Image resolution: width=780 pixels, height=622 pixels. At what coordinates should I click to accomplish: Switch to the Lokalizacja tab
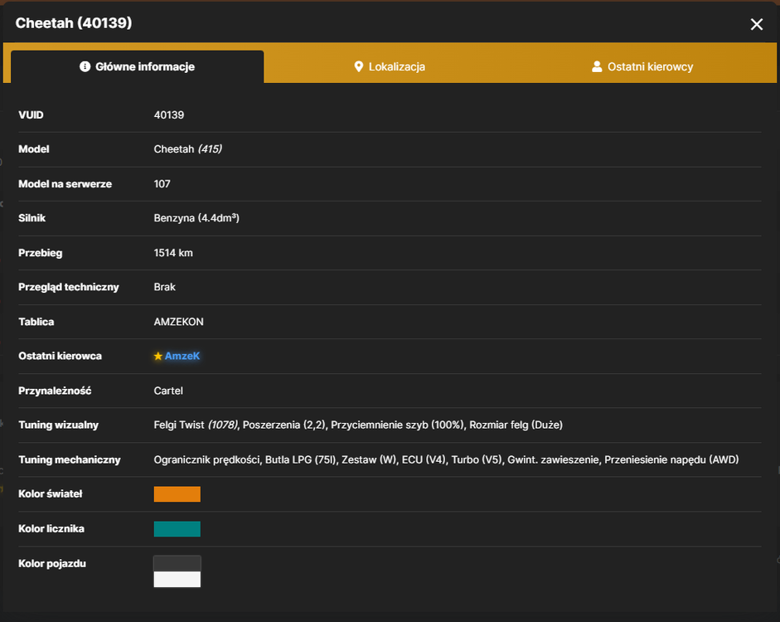(390, 66)
